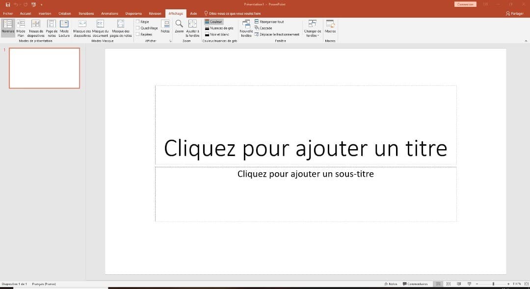Switch to Mode Plan view
Screen dimensions: 530x289
21,29
